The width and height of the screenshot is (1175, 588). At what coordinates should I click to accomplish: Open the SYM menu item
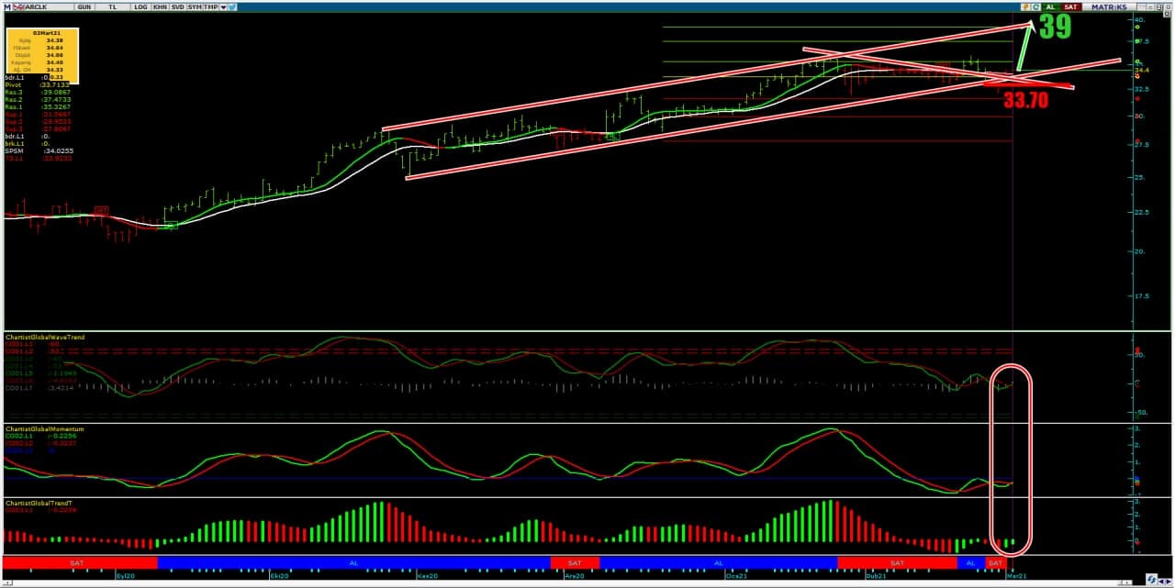coord(194,6)
